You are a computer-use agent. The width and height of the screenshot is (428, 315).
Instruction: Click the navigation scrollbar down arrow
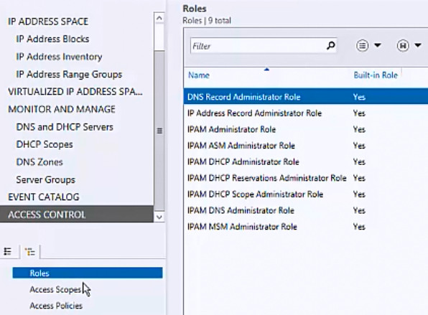pos(159,217)
